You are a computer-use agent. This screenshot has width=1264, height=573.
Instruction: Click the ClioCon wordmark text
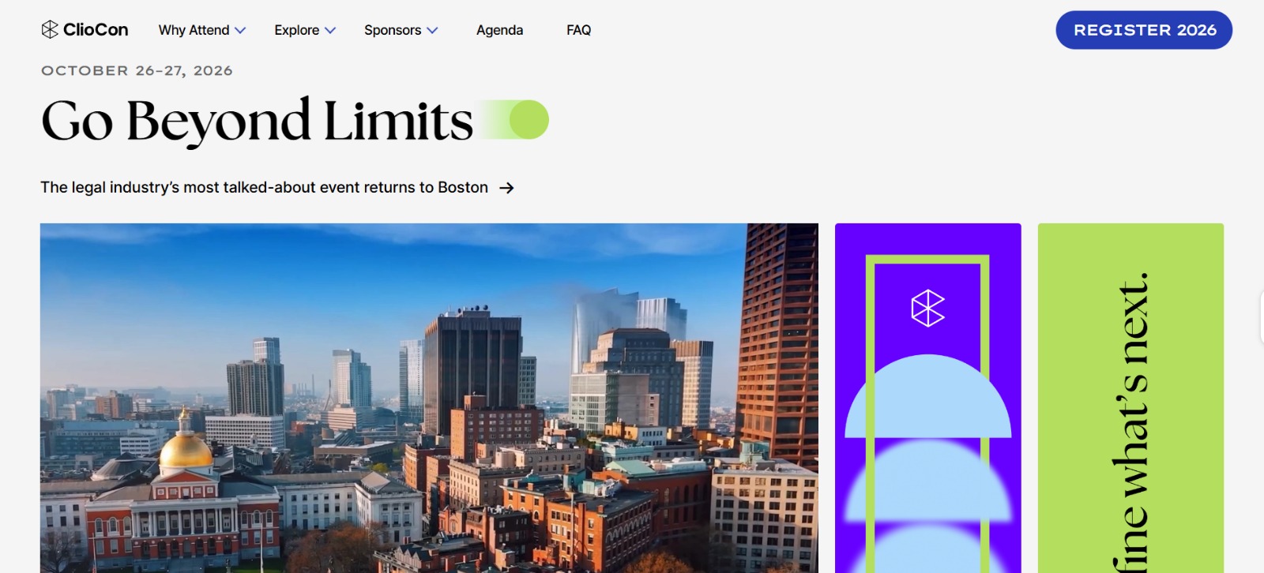(96, 30)
